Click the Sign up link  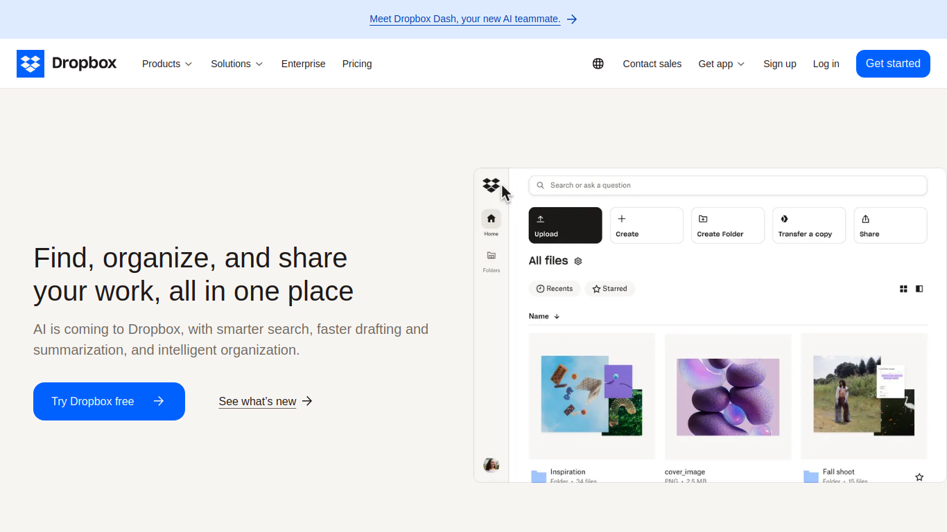point(779,64)
